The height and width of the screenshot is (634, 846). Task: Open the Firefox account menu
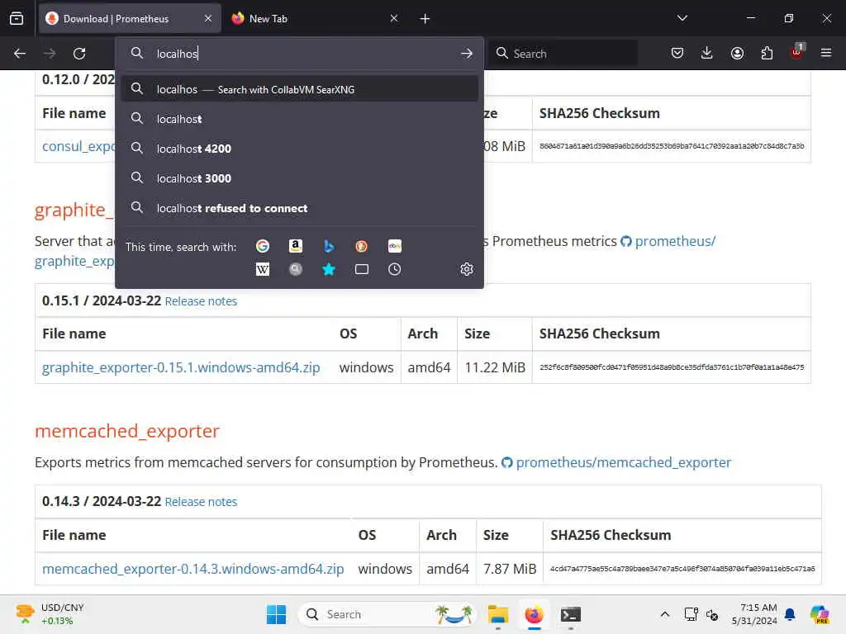[x=737, y=53]
